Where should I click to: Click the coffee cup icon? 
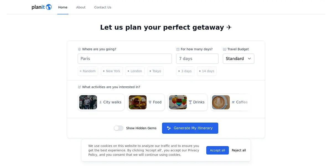233,102
